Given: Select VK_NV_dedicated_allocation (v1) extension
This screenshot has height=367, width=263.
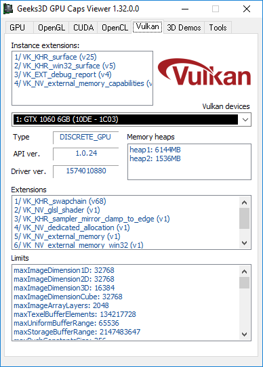Looking at the screenshot, I should tap(72, 228).
